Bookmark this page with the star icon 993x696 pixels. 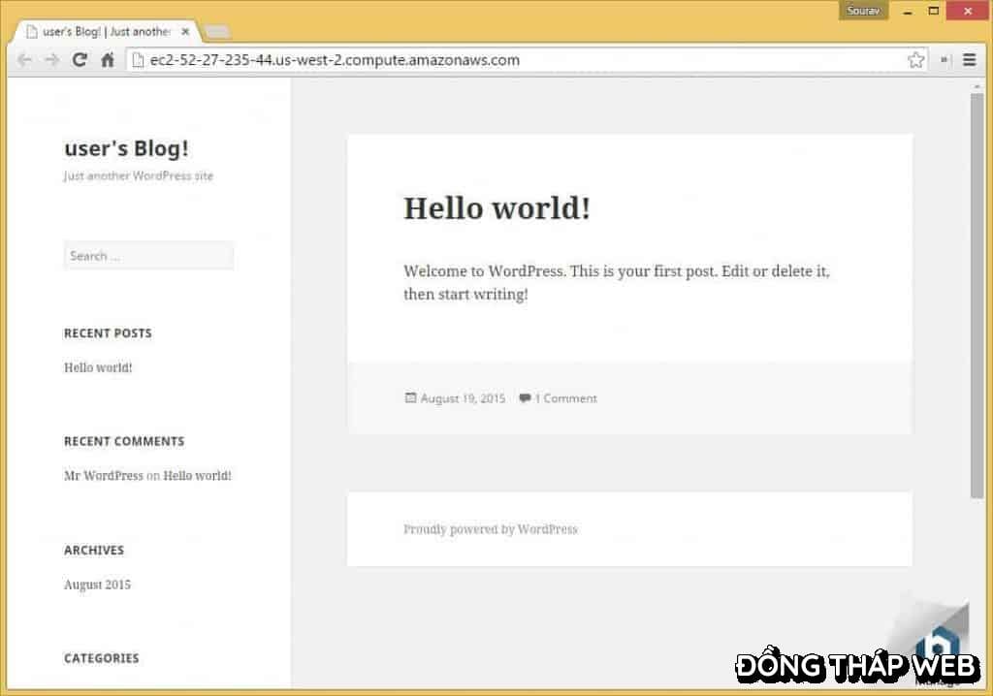pos(915,60)
